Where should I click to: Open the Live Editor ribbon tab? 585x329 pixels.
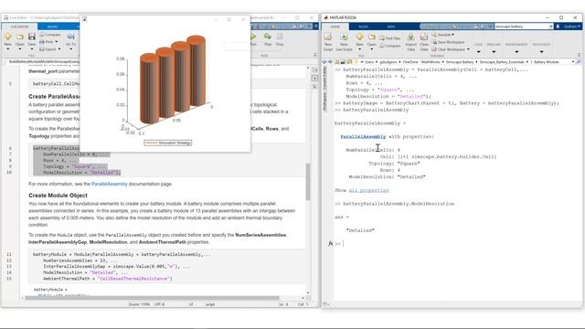[x=19, y=27]
